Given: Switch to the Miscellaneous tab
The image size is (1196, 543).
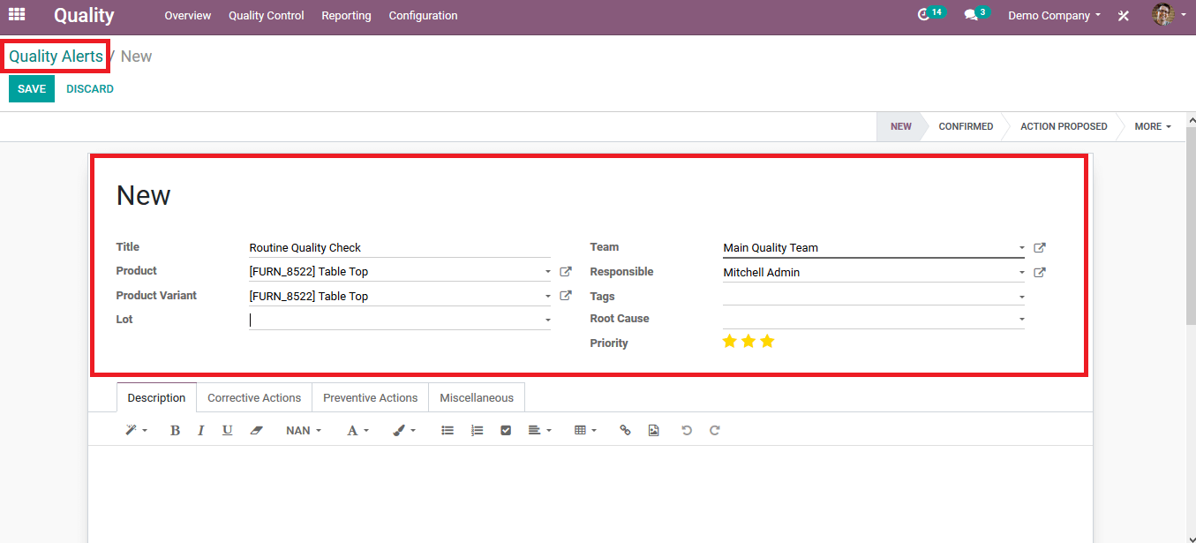Looking at the screenshot, I should coord(477,397).
